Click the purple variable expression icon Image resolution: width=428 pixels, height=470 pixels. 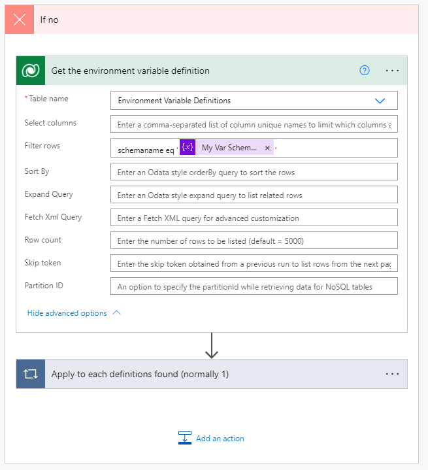(x=188, y=147)
